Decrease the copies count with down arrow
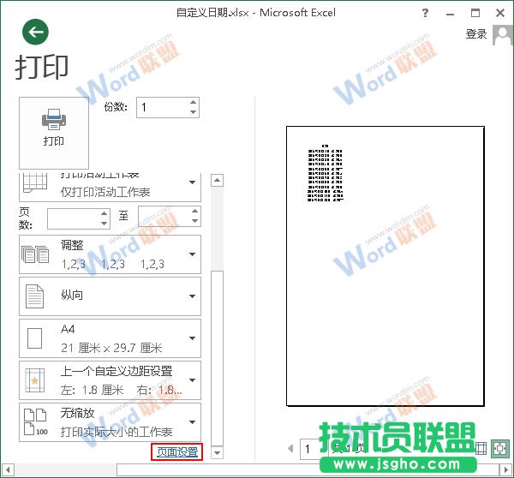Image resolution: width=514 pixels, height=478 pixels. (193, 112)
